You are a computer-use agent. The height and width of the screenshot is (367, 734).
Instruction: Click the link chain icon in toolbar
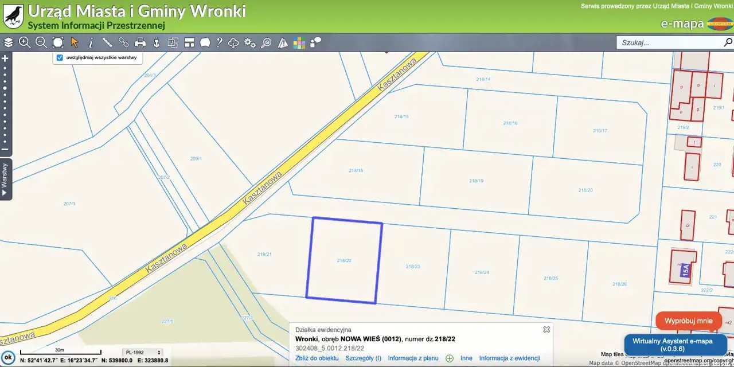coord(123,42)
